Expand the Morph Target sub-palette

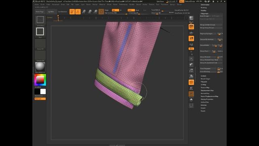tap(205, 79)
